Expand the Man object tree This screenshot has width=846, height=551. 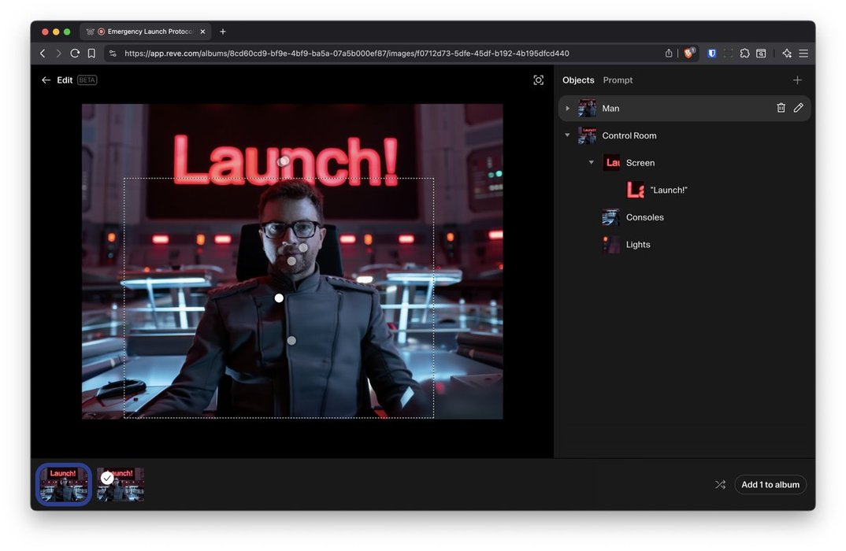pyautogui.click(x=568, y=109)
